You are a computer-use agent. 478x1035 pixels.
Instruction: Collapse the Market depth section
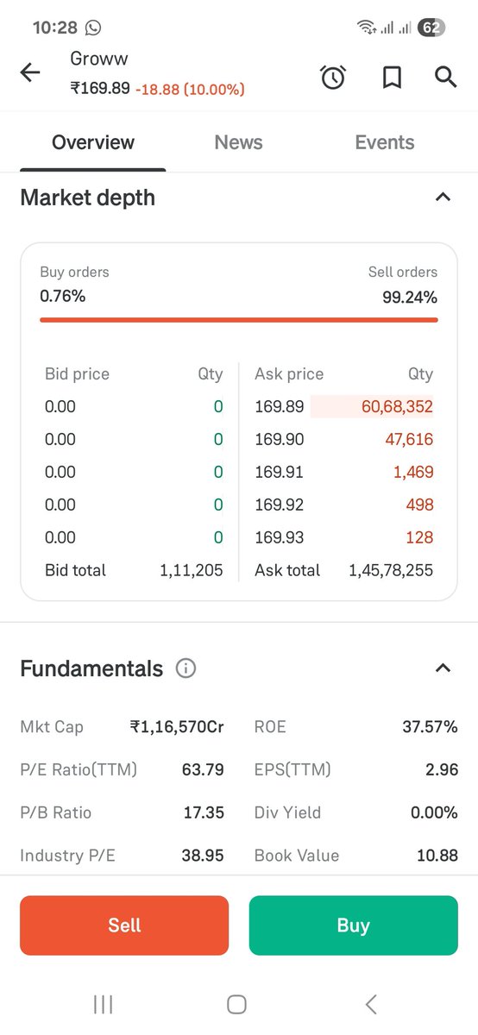[443, 198]
